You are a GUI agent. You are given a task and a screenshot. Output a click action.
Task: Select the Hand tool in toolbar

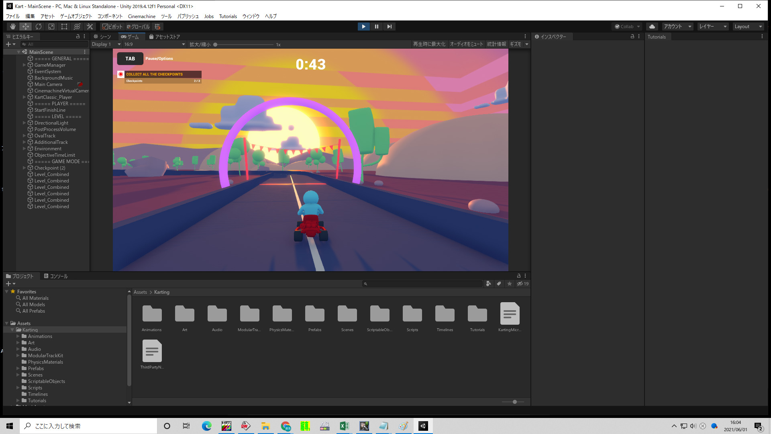point(13,27)
